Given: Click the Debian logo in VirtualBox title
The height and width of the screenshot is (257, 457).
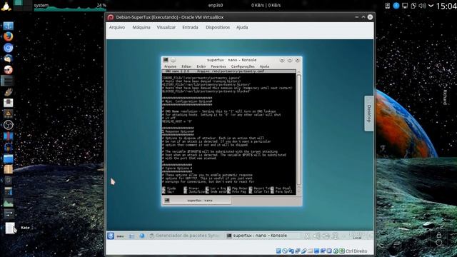Looking at the screenshot, I should pyautogui.click(x=111, y=17).
